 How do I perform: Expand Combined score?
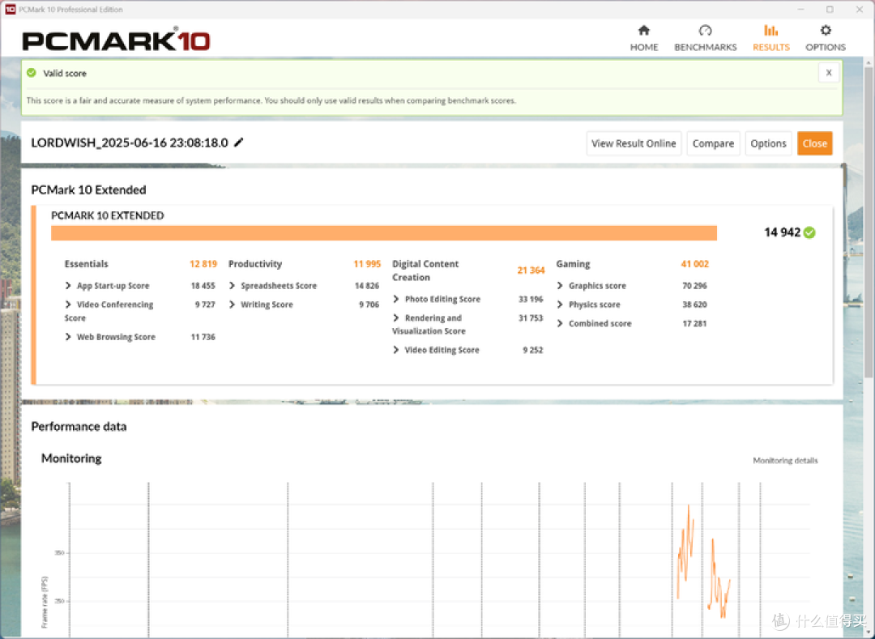(560, 323)
